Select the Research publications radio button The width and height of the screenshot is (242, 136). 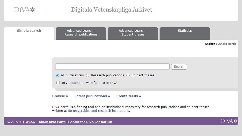(88, 75)
